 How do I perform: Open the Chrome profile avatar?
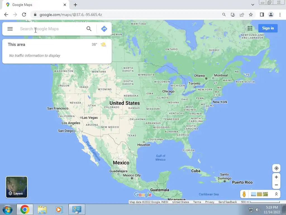click(x=271, y=15)
